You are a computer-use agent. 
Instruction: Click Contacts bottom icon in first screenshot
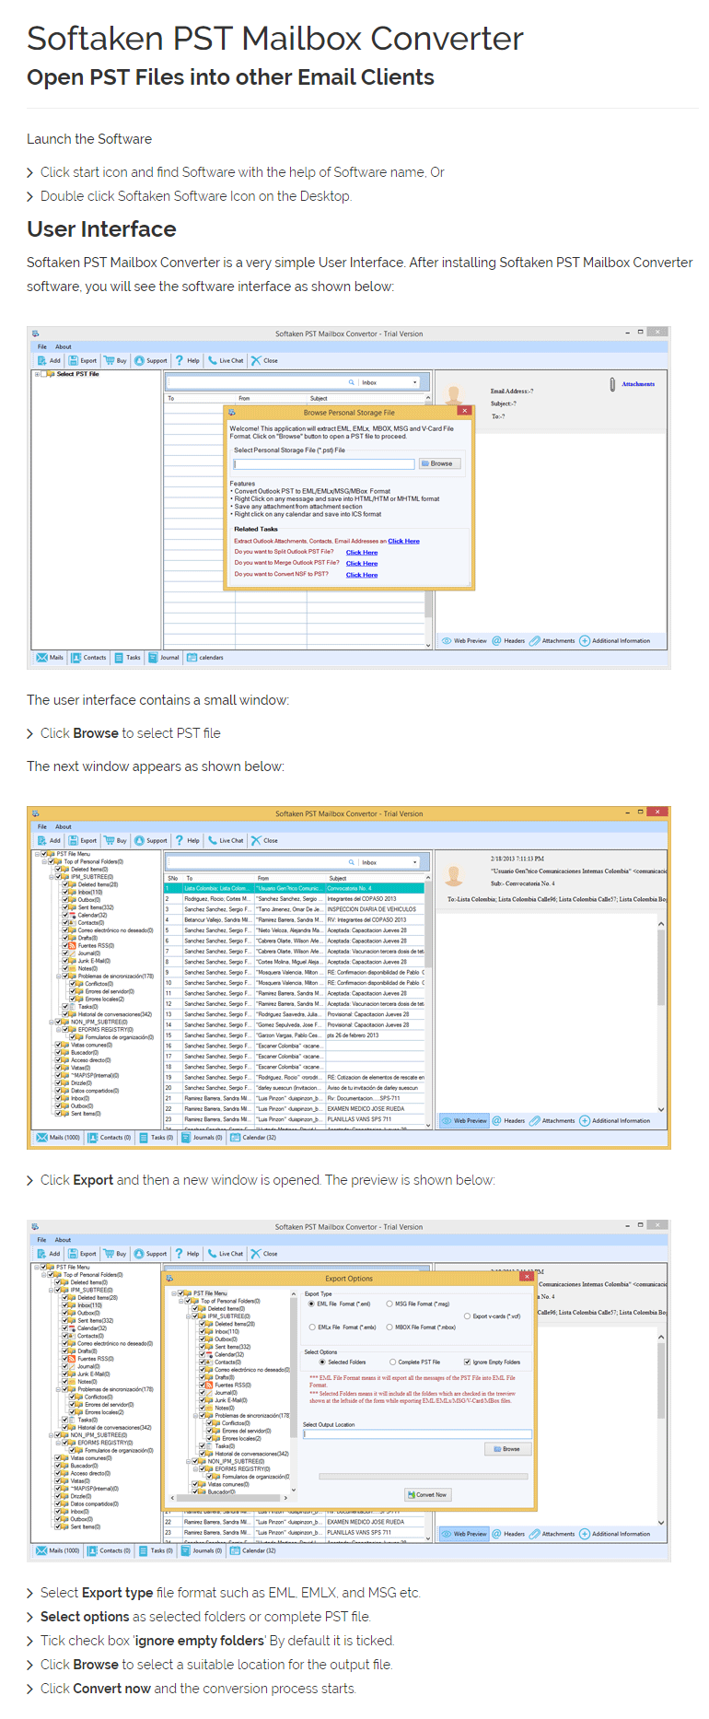coord(76,658)
